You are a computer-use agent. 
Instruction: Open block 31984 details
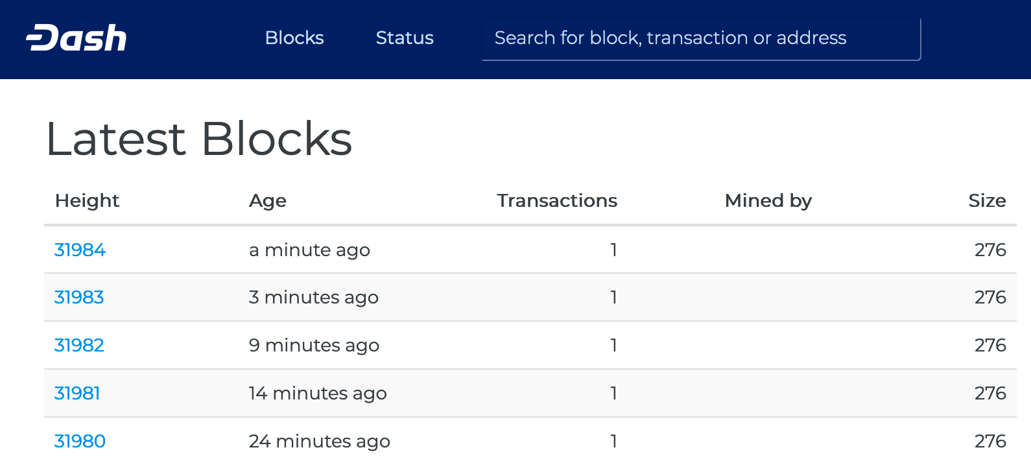point(80,250)
